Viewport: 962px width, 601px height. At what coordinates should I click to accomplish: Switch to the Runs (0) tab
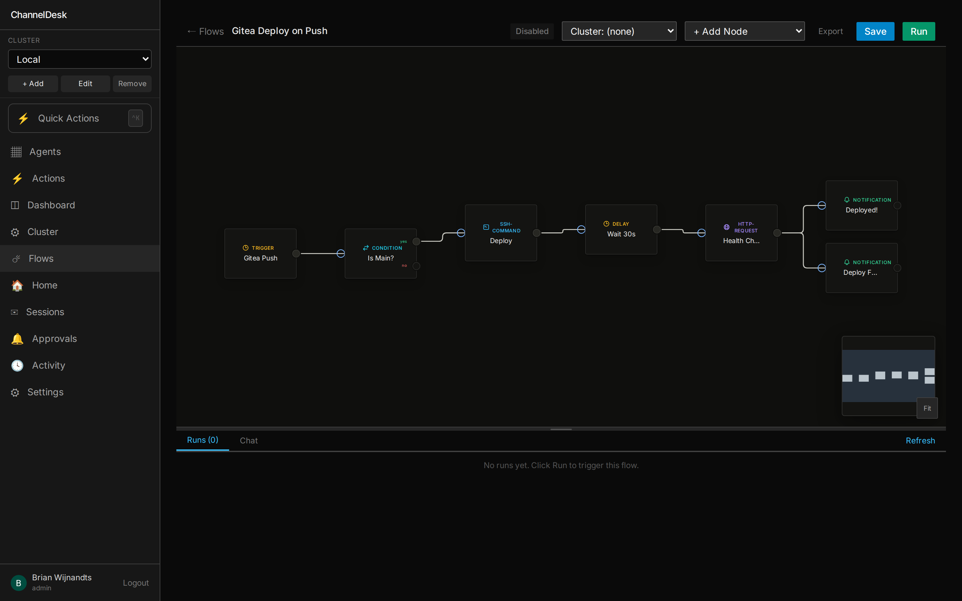203,440
